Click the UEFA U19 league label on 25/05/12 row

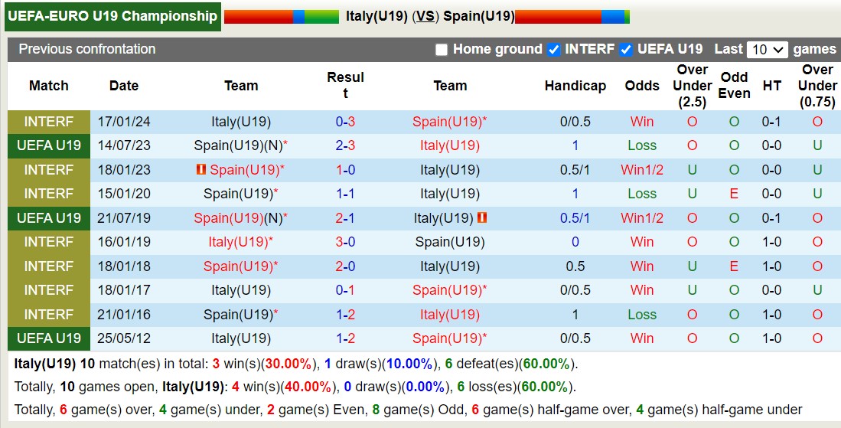tap(49, 338)
